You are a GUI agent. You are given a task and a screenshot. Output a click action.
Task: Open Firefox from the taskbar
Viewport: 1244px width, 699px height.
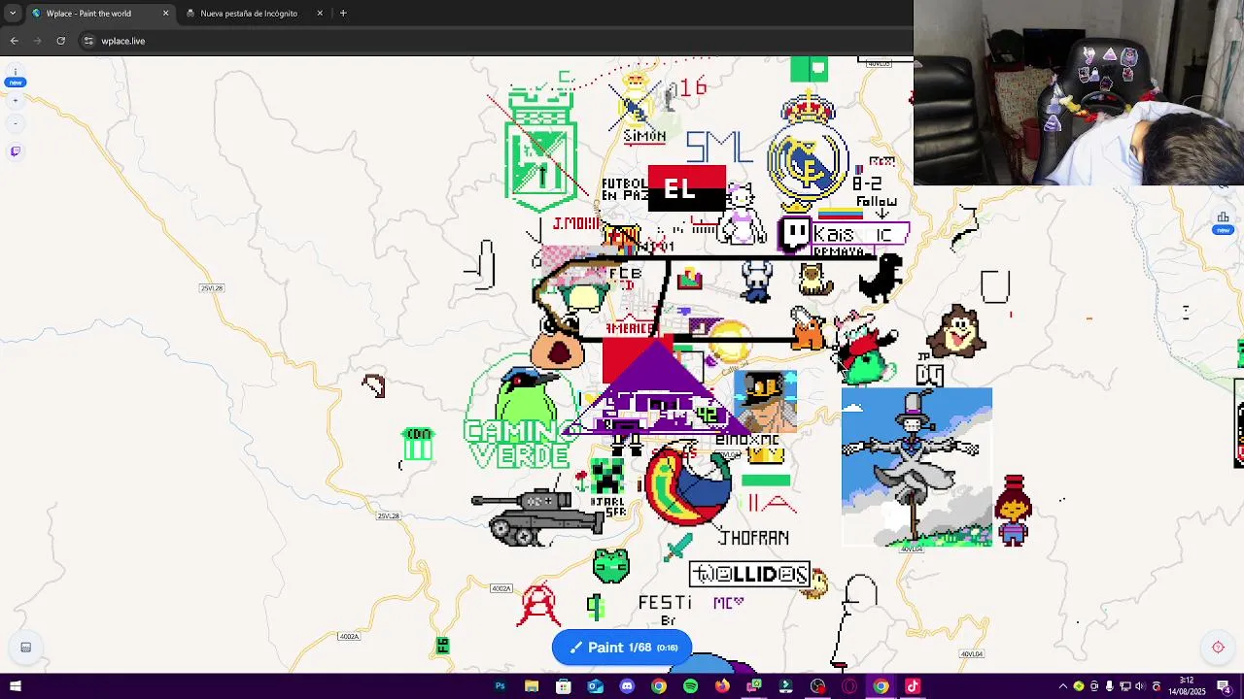pos(722,686)
